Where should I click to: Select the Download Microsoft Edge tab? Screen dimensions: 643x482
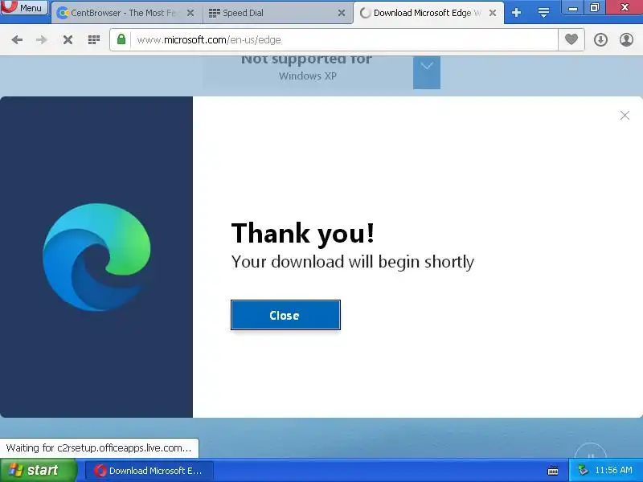[x=428, y=13]
